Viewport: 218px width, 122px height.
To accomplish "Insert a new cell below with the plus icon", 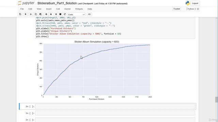I will click(x=26, y=14).
